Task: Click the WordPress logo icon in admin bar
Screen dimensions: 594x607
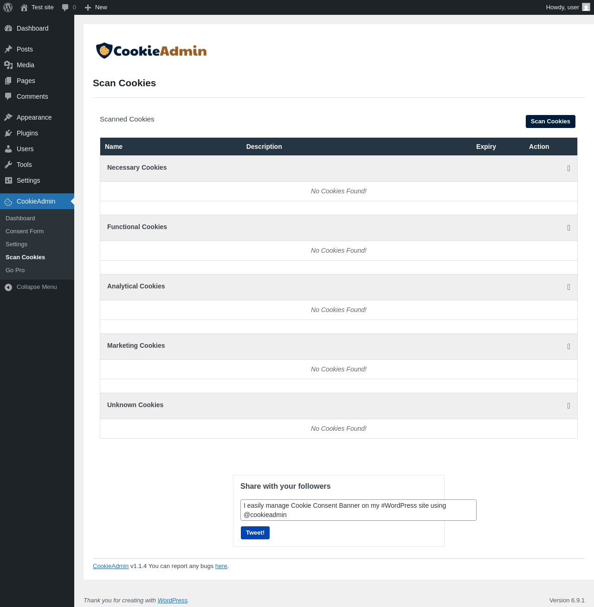Action: click(8, 7)
